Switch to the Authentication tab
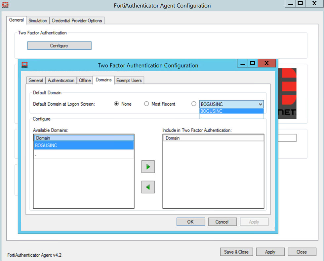Image resolution: width=324 pixels, height=261 pixels. pos(61,80)
